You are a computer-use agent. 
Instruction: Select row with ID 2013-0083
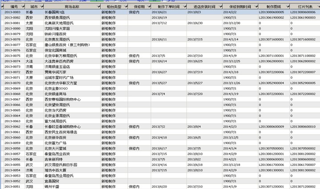[x=12, y=12]
